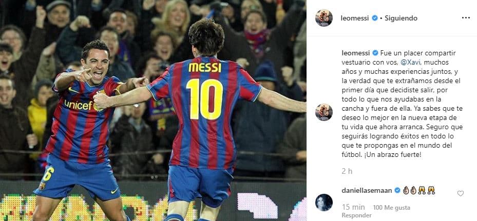Open leomessi username in the header
Screen dimensions: 477x221
coord(355,18)
